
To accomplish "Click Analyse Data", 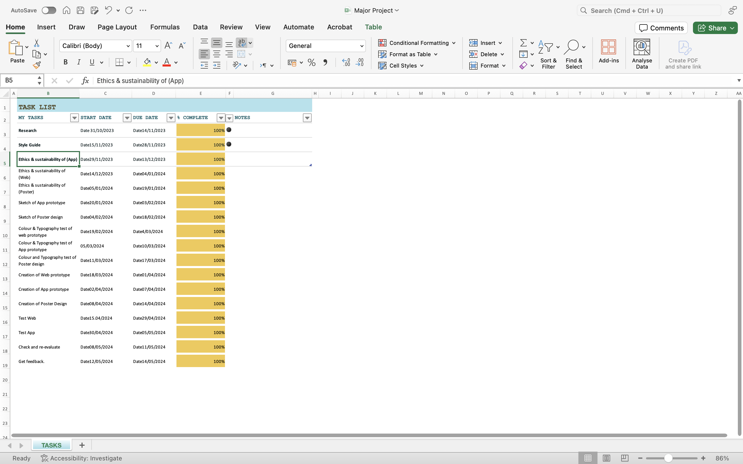I will (x=642, y=54).
